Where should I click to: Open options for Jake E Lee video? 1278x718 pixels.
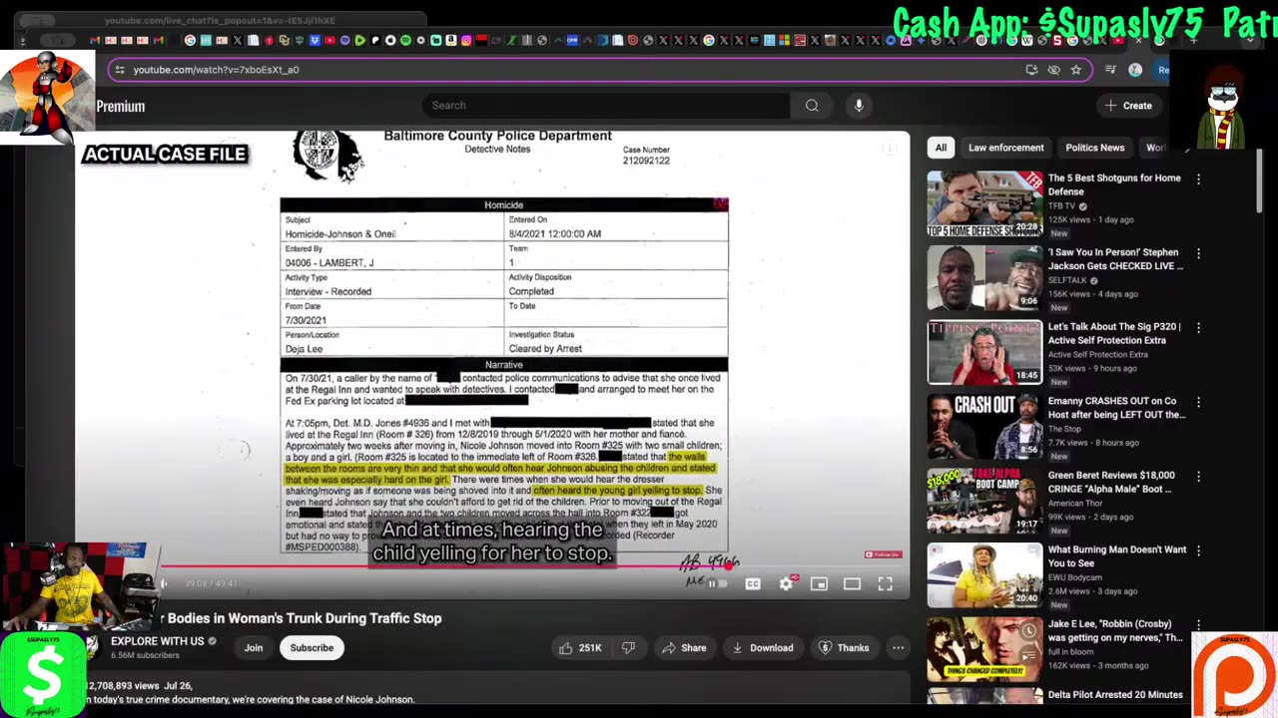1198,624
